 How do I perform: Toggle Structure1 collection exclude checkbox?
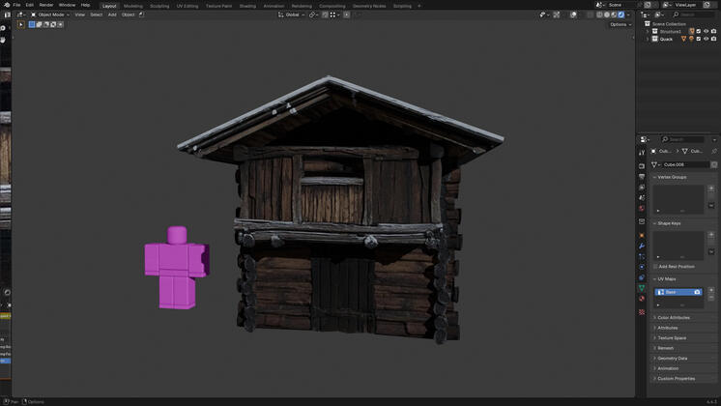(x=699, y=31)
